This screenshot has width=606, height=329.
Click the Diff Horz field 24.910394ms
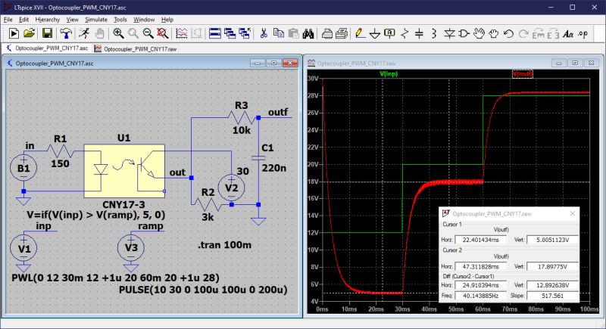(x=481, y=285)
